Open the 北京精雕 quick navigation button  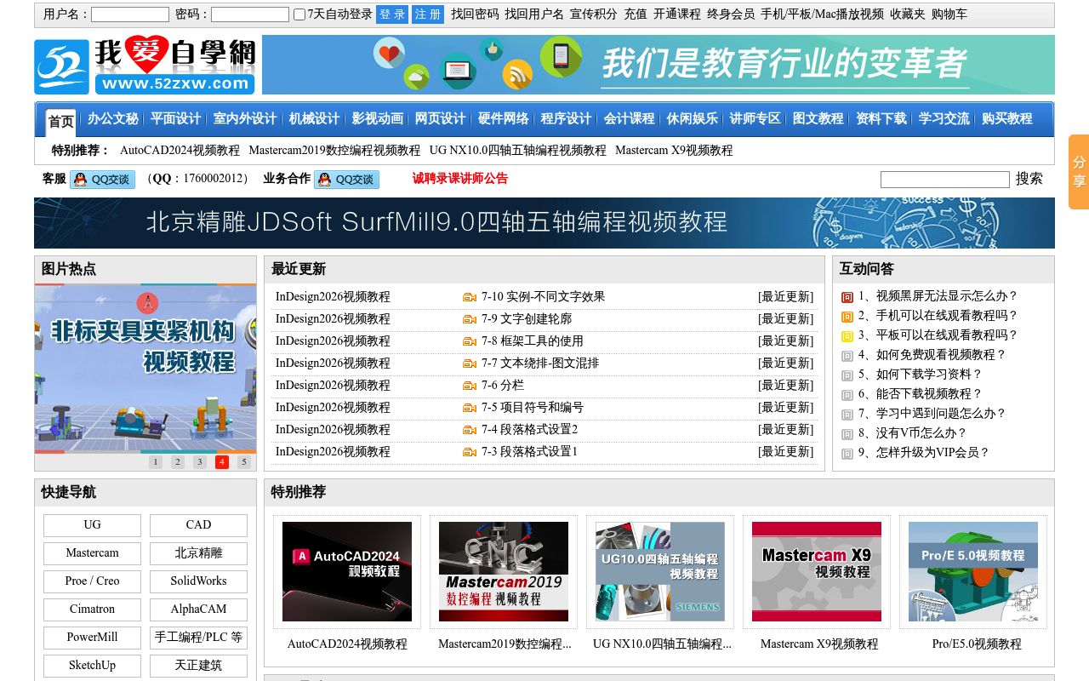pyautogui.click(x=198, y=553)
